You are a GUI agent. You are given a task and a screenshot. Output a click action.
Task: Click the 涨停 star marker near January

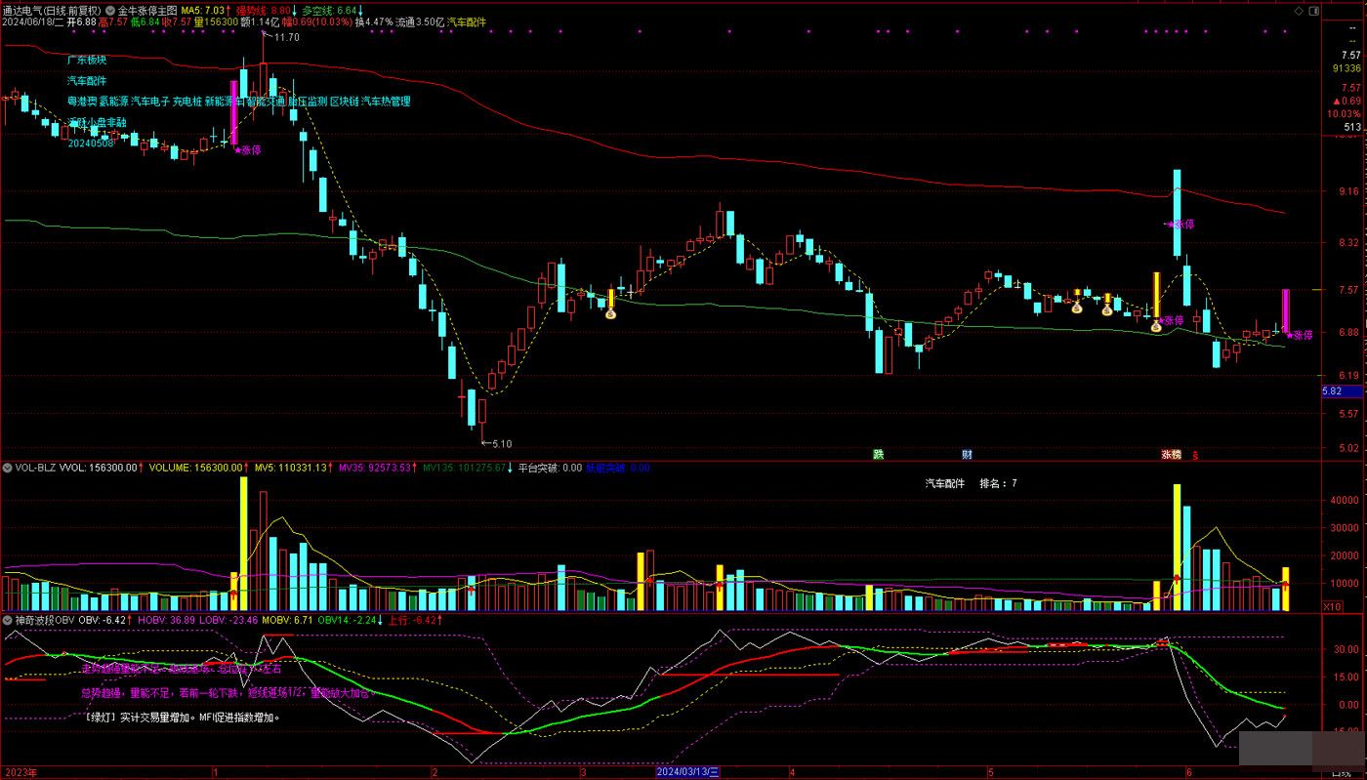click(247, 150)
